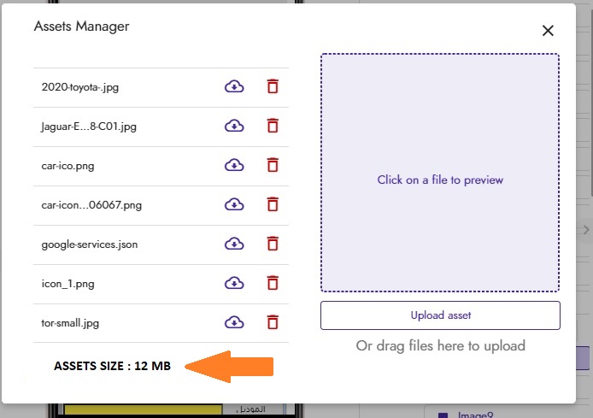Download car-ico.png via cloud icon
593x418 pixels.
pyautogui.click(x=234, y=165)
